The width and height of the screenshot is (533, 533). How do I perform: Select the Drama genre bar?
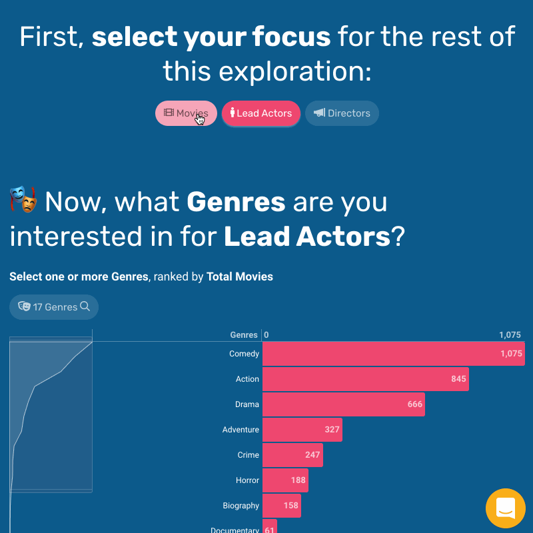pyautogui.click(x=343, y=404)
